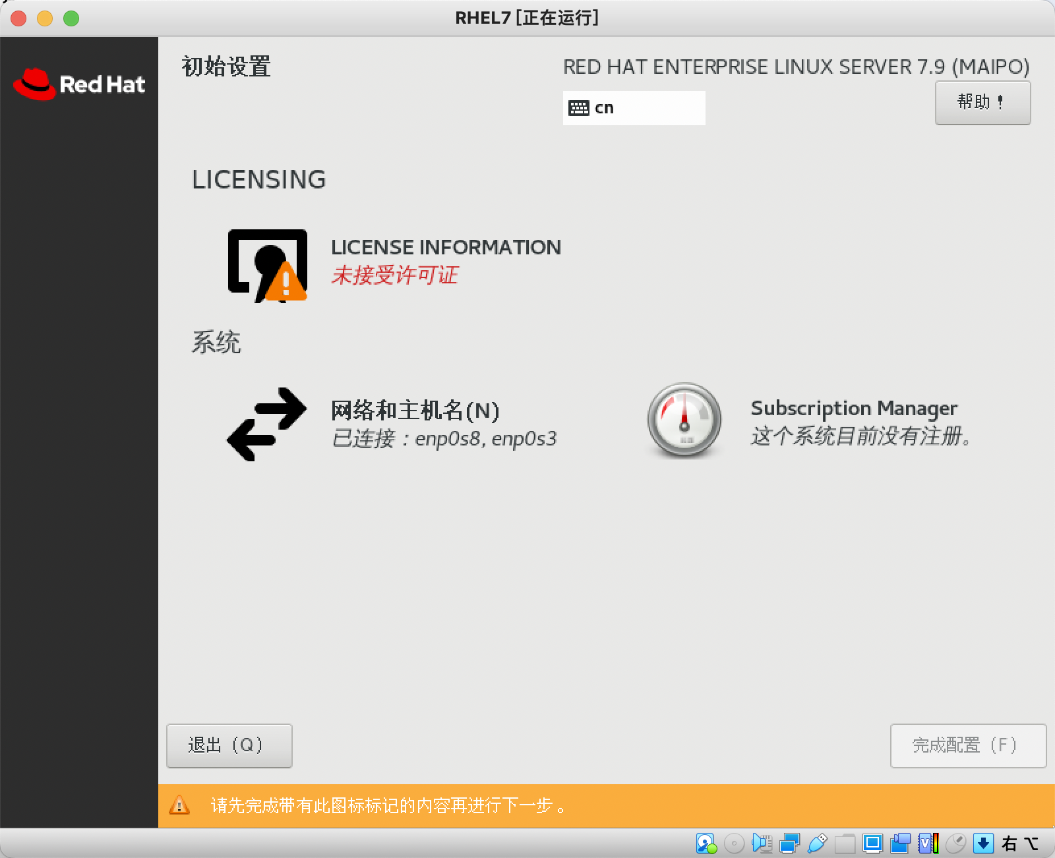The height and width of the screenshot is (858, 1055).
Task: Click status text 已连接：enp0s8, enp0s3
Action: pos(444,439)
